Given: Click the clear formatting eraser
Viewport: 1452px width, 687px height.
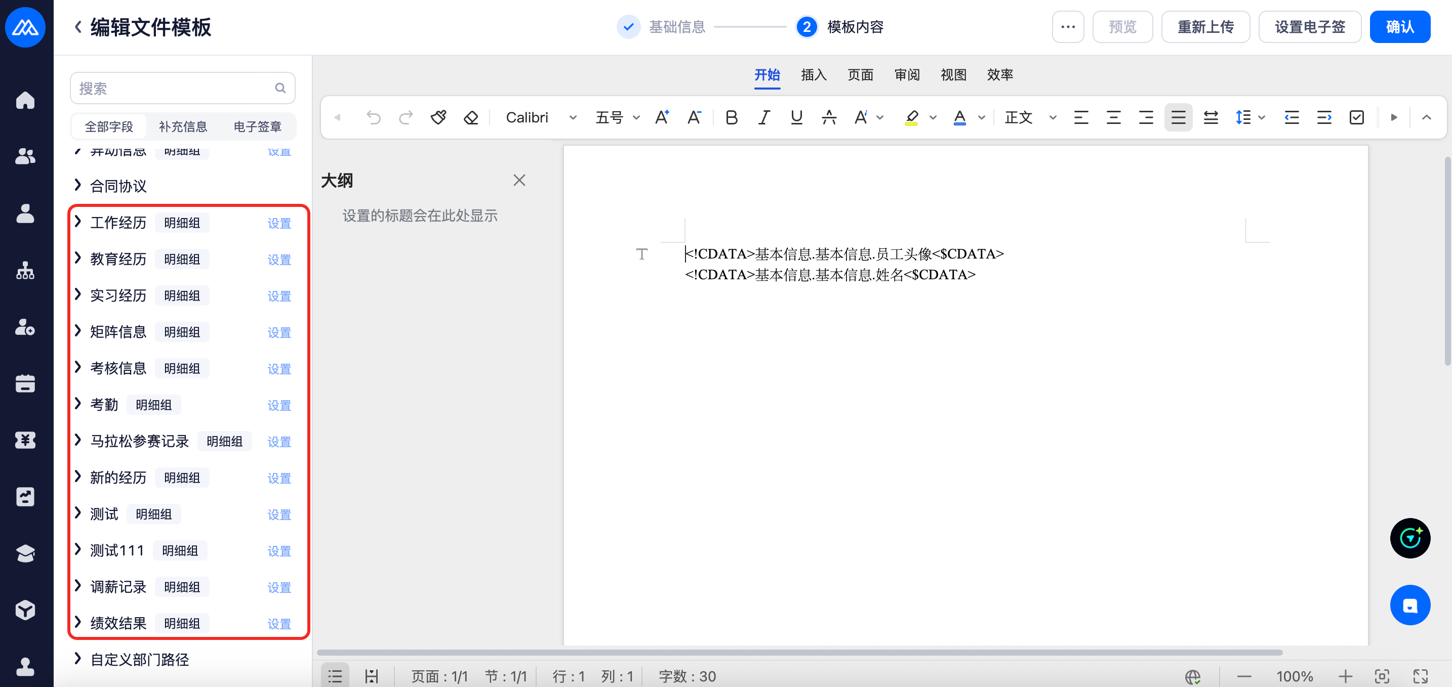Looking at the screenshot, I should click(471, 117).
